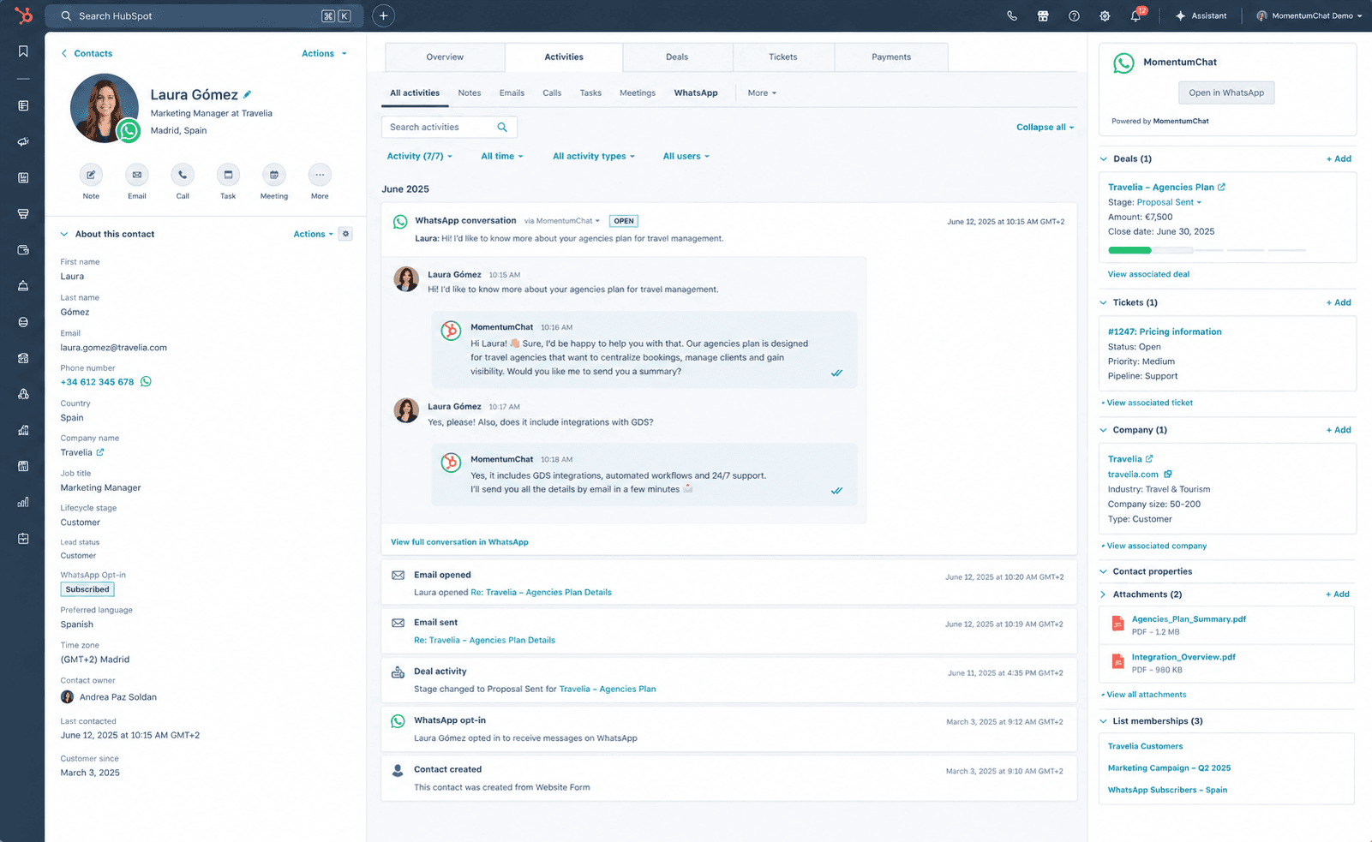Click Laura Gómez profile photo

coord(105,108)
